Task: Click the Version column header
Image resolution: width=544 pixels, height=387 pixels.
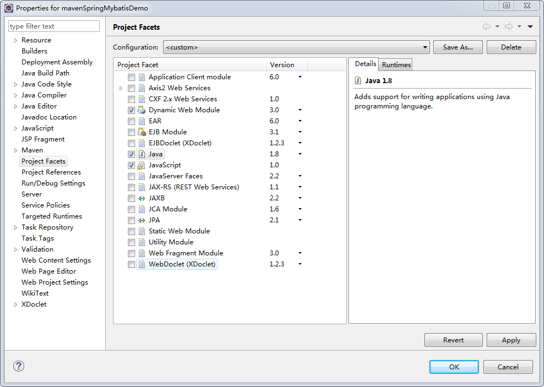Action: [287, 65]
